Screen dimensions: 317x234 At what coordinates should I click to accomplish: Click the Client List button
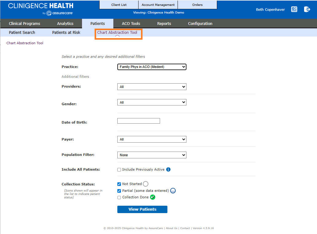[x=119, y=5]
